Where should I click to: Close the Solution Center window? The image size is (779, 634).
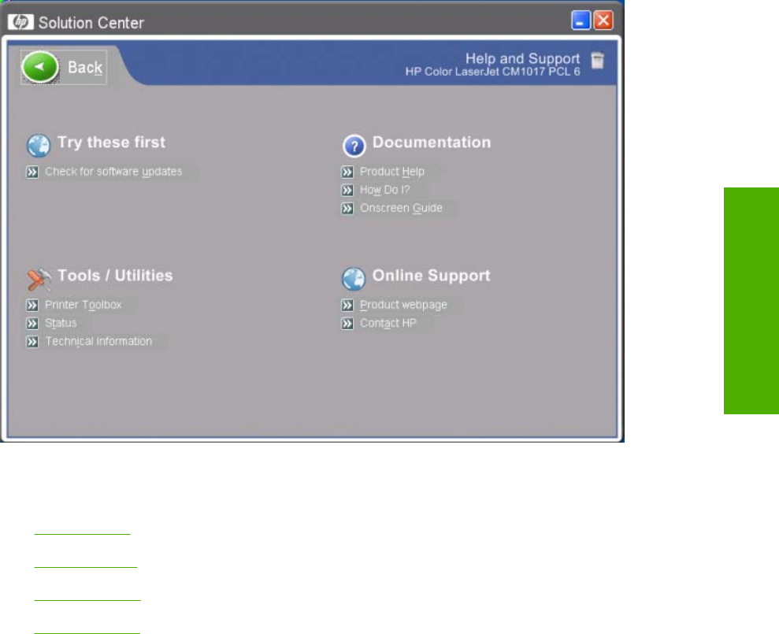point(603,20)
